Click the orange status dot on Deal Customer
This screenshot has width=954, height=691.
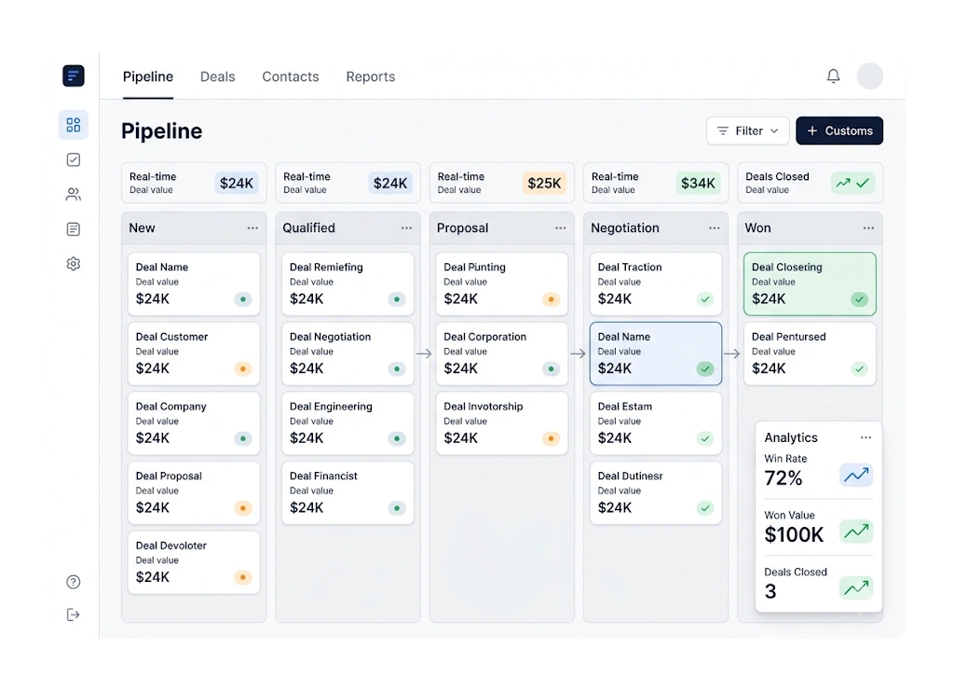pos(243,369)
